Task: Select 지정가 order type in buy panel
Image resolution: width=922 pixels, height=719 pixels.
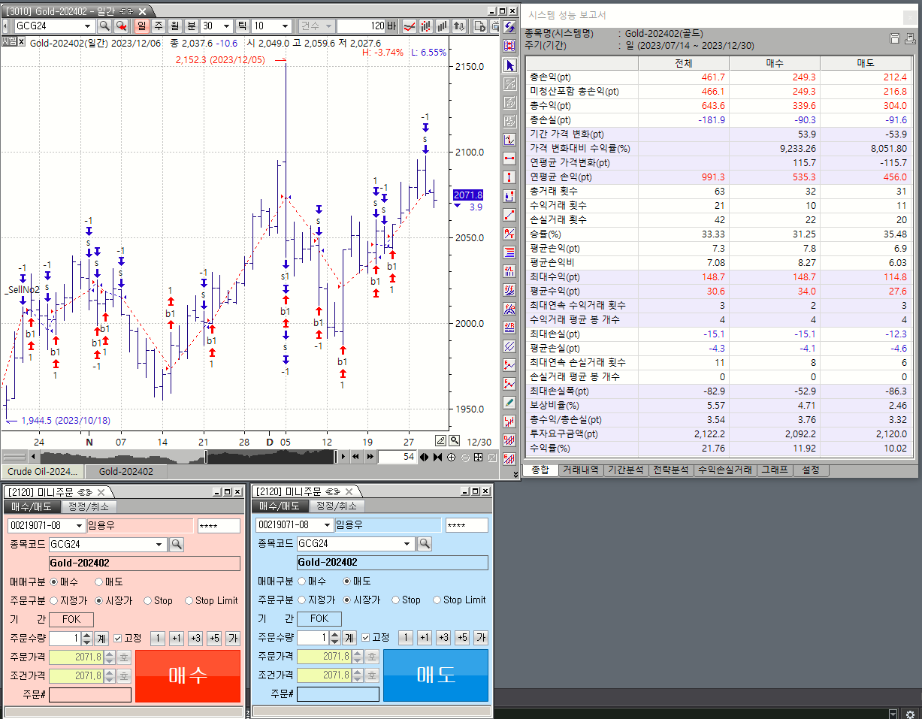Action: coord(54,601)
